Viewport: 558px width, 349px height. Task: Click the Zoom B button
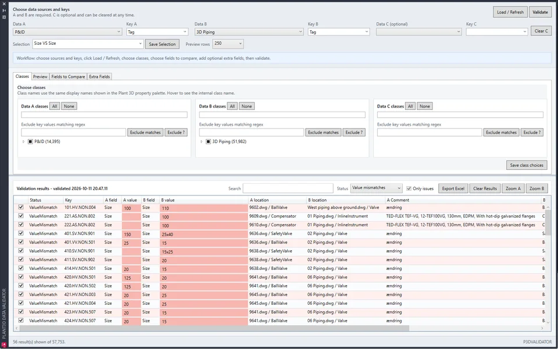(537, 188)
